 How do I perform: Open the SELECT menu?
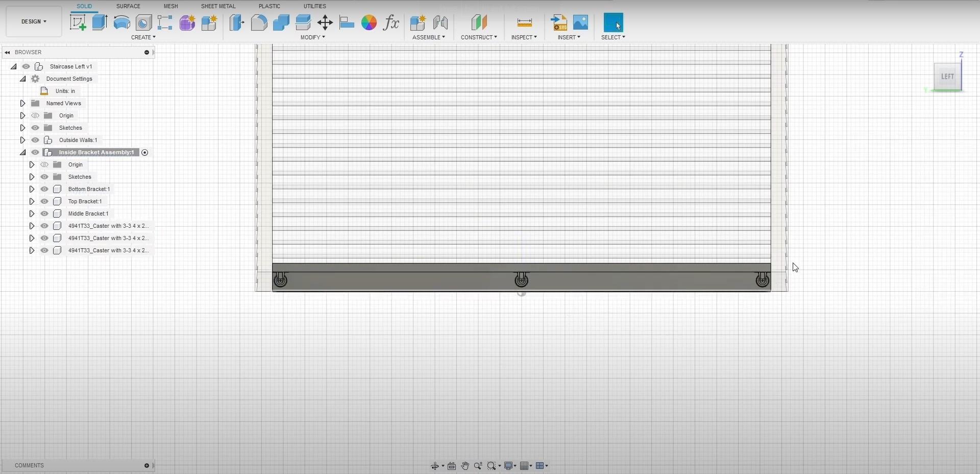[x=613, y=37]
